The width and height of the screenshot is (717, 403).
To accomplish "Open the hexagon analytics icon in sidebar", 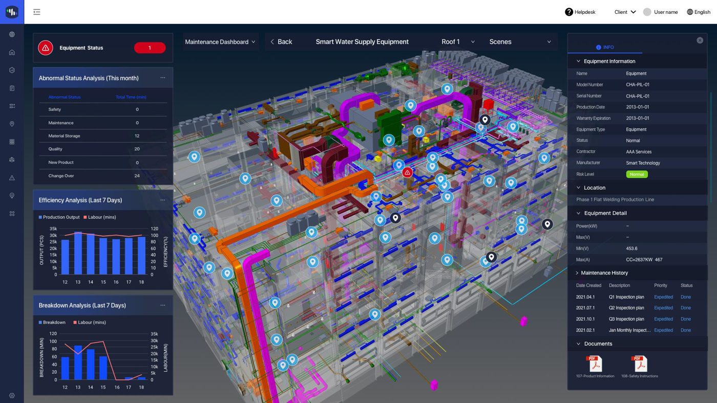I will [x=12, y=70].
